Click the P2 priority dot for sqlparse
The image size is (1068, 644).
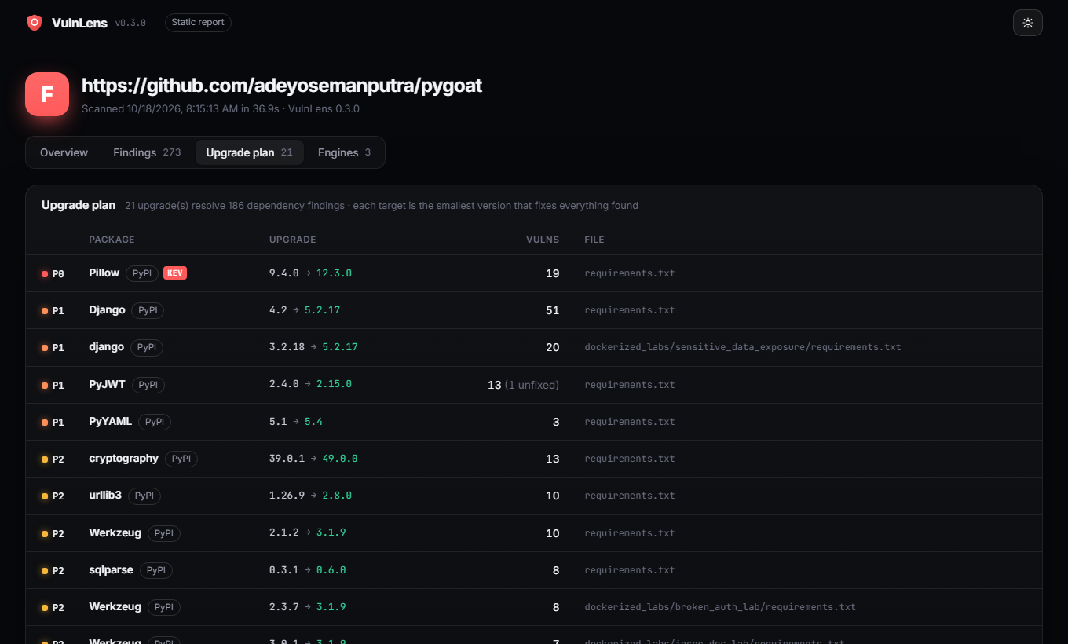[45, 571]
